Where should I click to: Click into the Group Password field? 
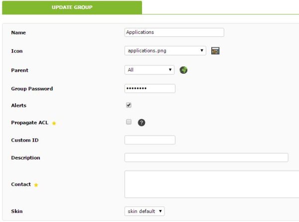tap(150, 88)
